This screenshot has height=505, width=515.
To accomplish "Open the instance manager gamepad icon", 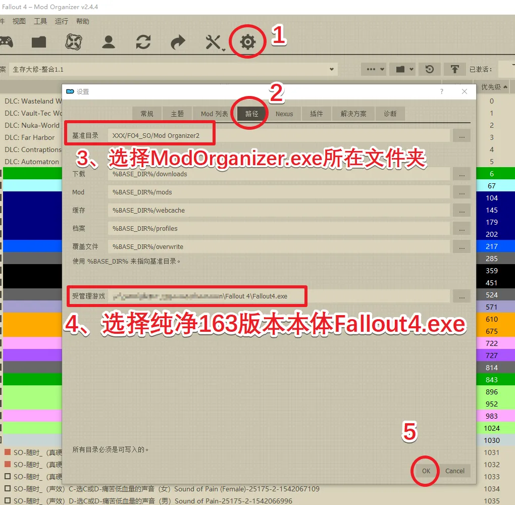I will point(6,42).
